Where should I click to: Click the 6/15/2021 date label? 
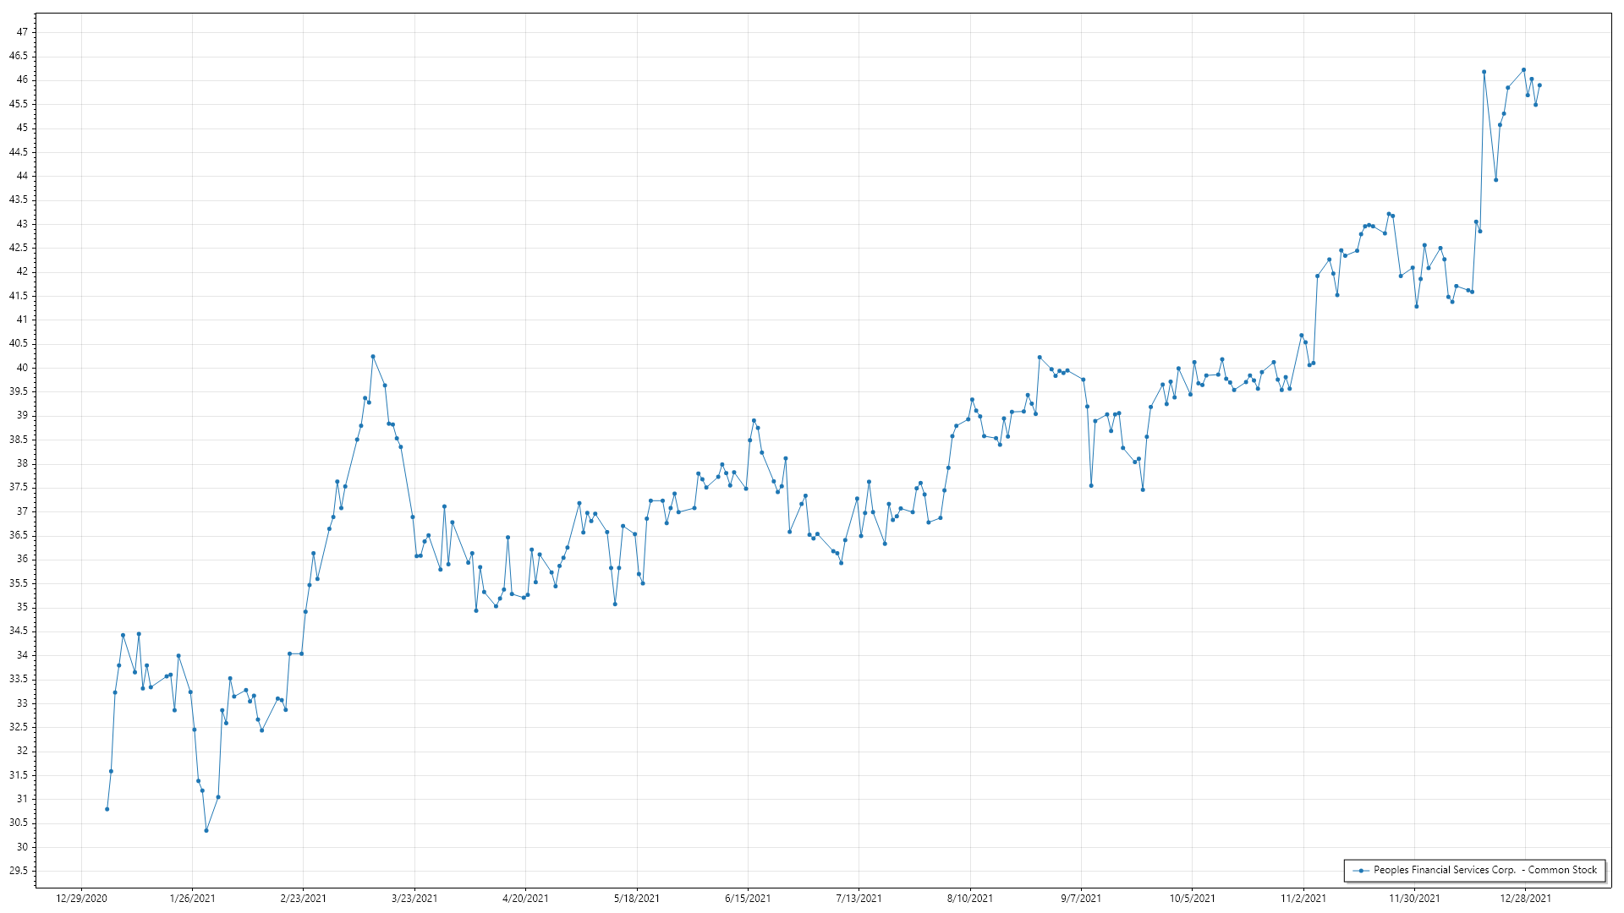pyautogui.click(x=748, y=898)
